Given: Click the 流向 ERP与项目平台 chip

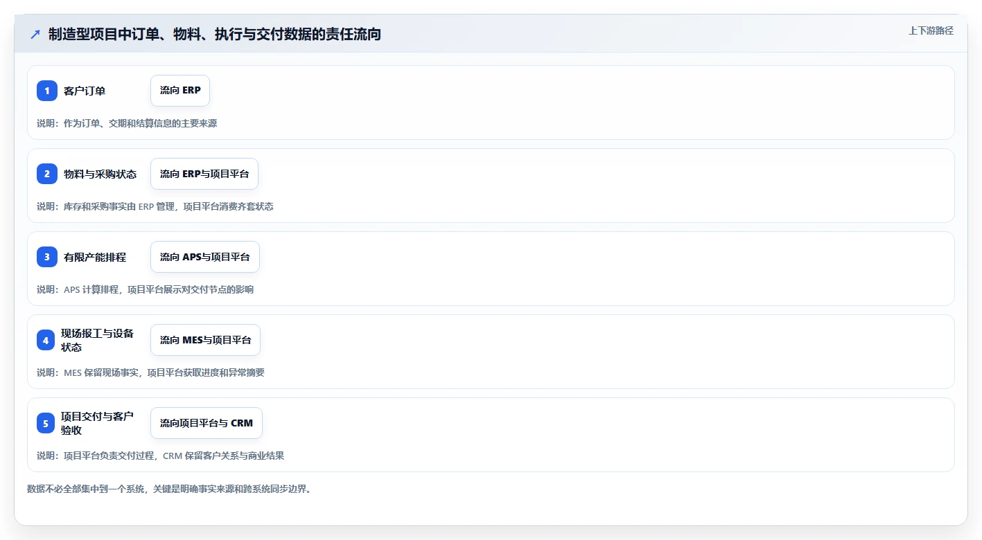Looking at the screenshot, I should (204, 174).
